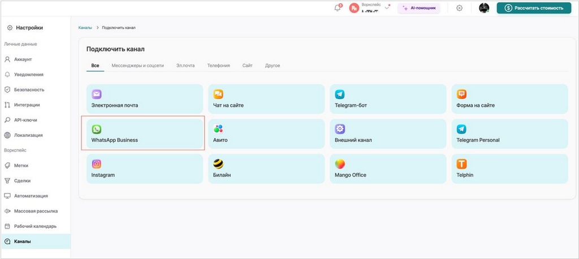Open the Telphin channel card

point(509,169)
